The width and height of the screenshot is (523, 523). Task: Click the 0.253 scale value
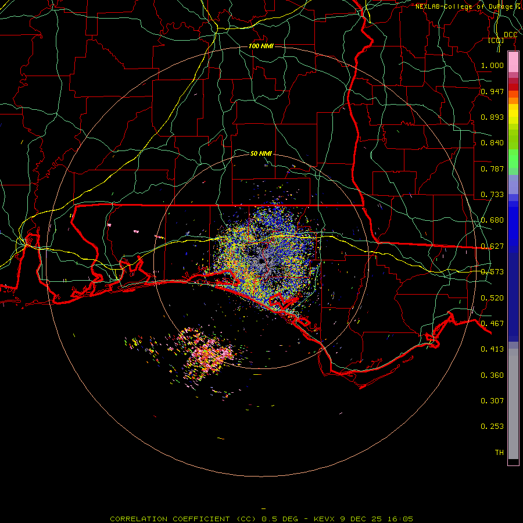click(492, 427)
